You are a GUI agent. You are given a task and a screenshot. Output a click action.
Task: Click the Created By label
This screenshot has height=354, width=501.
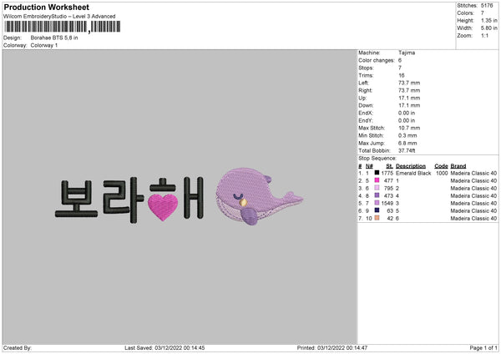coord(18,348)
